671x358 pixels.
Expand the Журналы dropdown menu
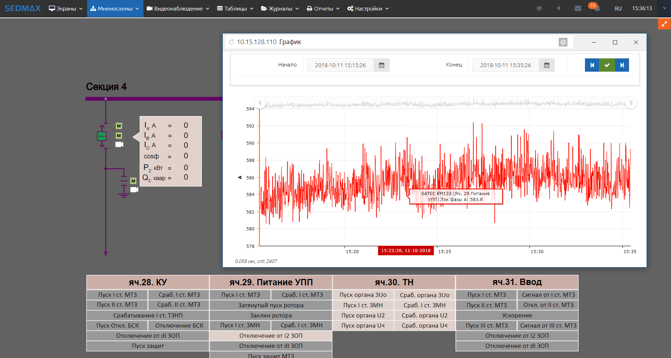pyautogui.click(x=280, y=8)
